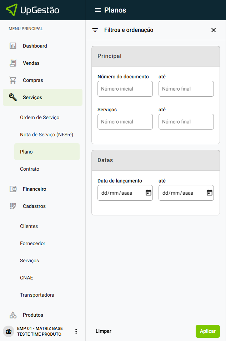Collapse the Cadastros menu group

[34, 206]
